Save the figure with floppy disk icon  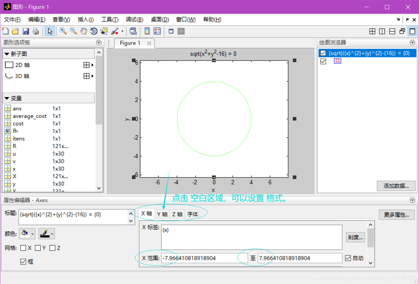click(26, 32)
